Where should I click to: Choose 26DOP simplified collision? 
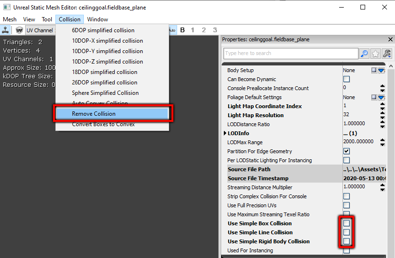pyautogui.click(x=112, y=83)
